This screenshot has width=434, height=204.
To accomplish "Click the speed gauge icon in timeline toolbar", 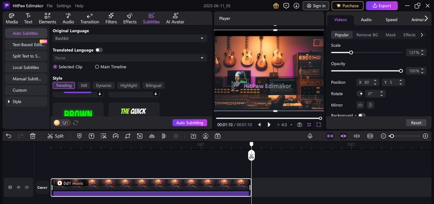I will coord(116,136).
